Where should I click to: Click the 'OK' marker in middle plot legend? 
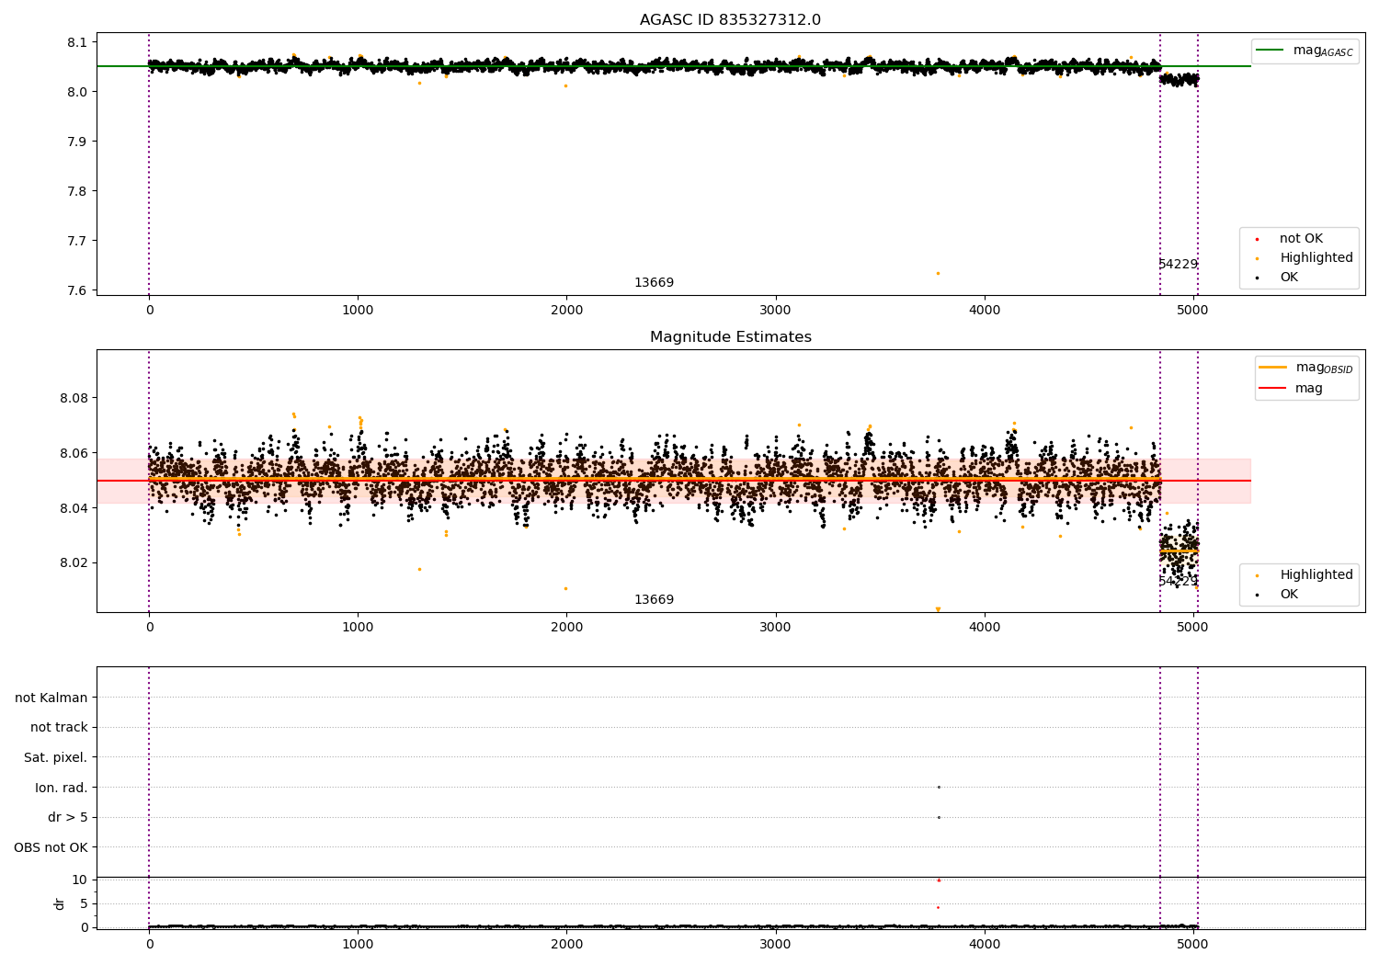pos(1257,595)
